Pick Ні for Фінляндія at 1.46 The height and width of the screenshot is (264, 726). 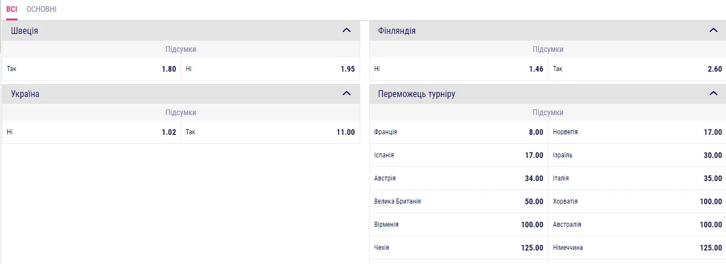[459, 69]
